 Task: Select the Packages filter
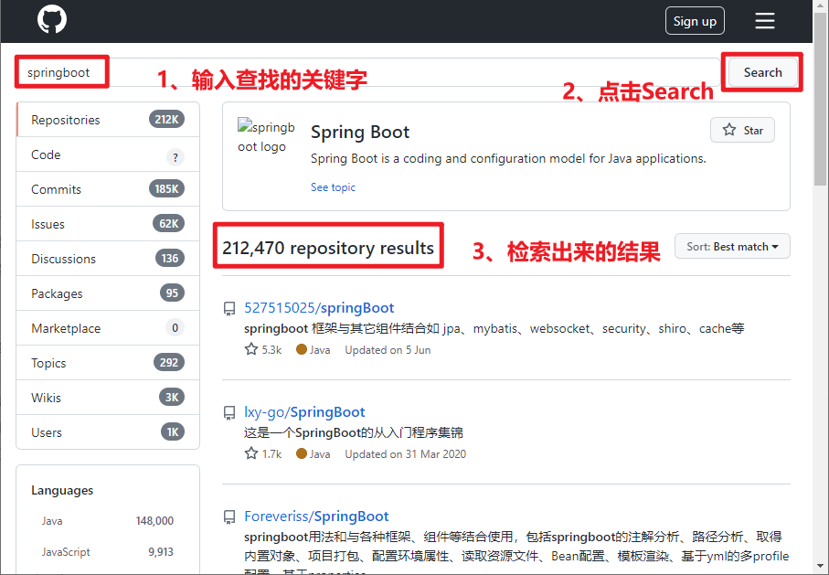pyautogui.click(x=108, y=293)
